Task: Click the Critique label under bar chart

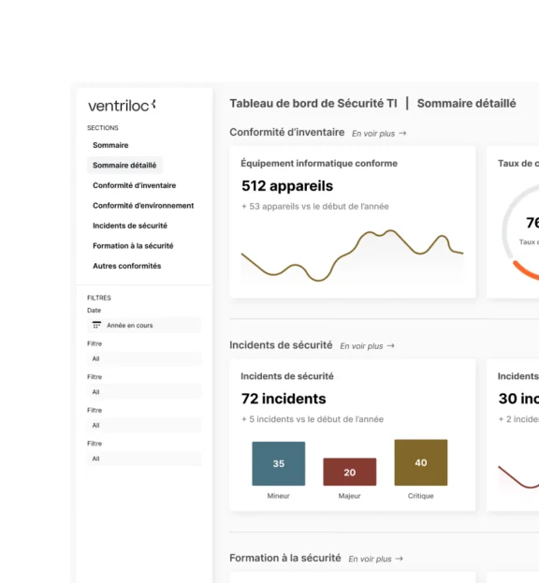Action: tap(421, 496)
